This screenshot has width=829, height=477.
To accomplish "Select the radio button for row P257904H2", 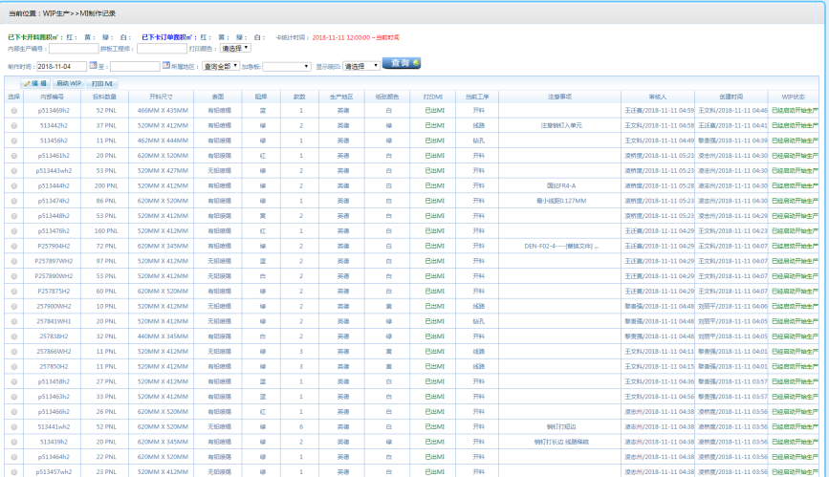I will coord(13,246).
